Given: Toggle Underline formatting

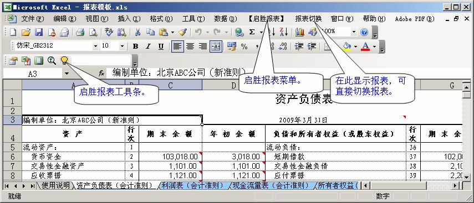Looking at the screenshot, I should [161, 46].
